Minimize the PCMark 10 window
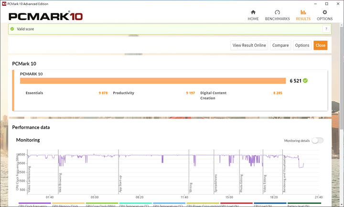The width and height of the screenshot is (344, 207). [315, 4]
